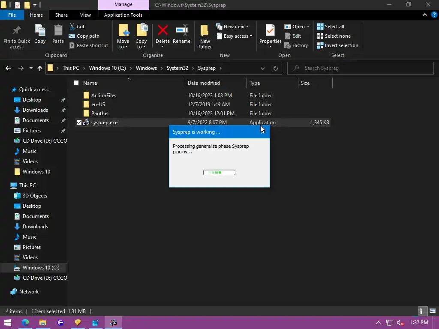Click the muted volume tray icon
This screenshot has height=329, width=439.
pyautogui.click(x=400, y=323)
